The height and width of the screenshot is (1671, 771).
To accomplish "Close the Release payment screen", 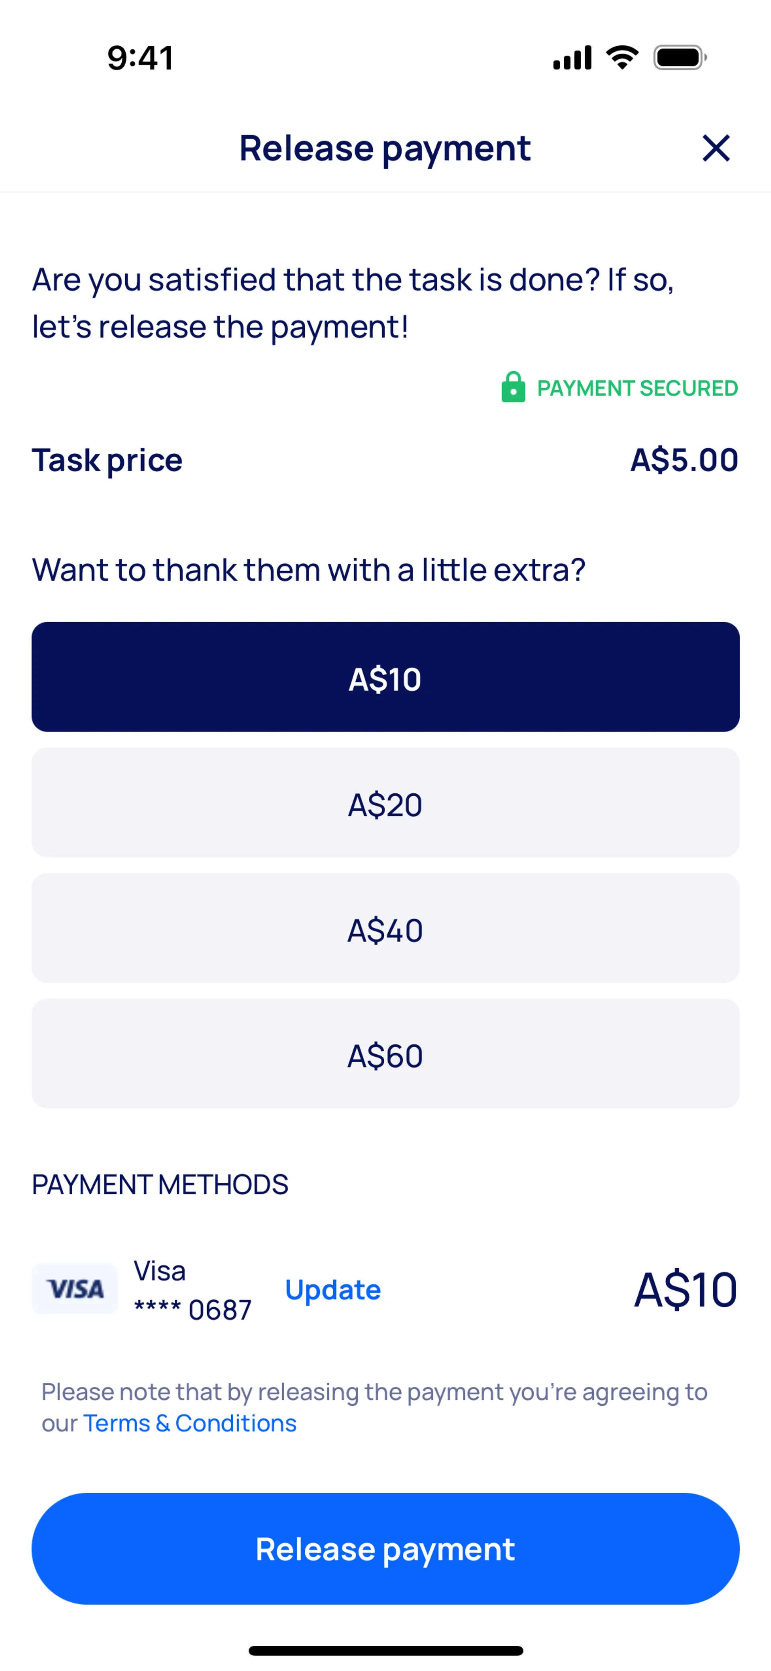I will (x=716, y=148).
